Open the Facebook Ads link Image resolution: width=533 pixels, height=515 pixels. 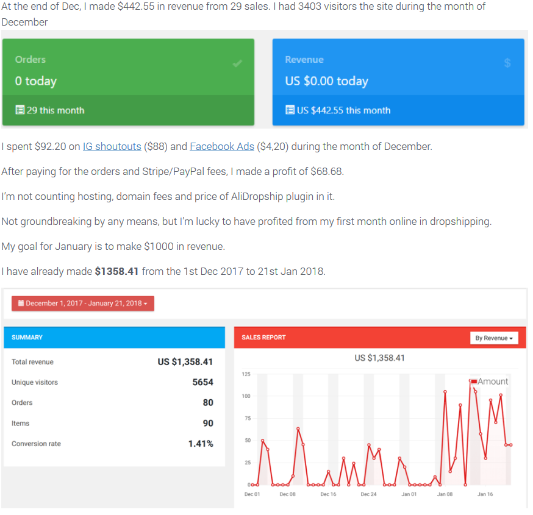coord(221,146)
